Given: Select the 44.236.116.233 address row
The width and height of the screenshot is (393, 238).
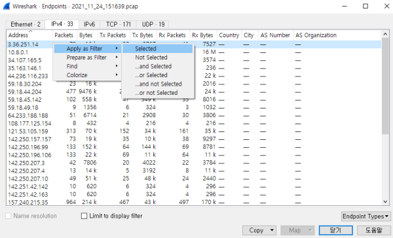Looking at the screenshot, I should 194,76.
